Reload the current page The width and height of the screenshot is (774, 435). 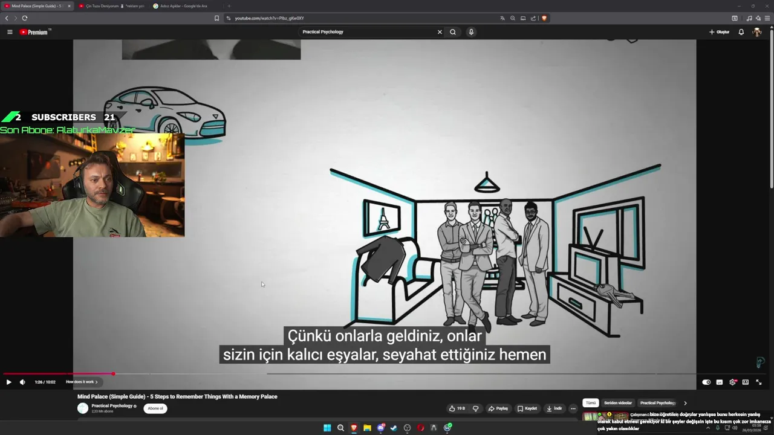(25, 18)
